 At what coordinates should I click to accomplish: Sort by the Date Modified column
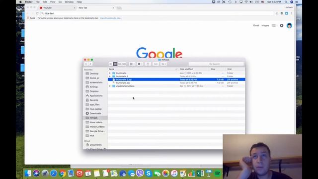tap(194, 69)
